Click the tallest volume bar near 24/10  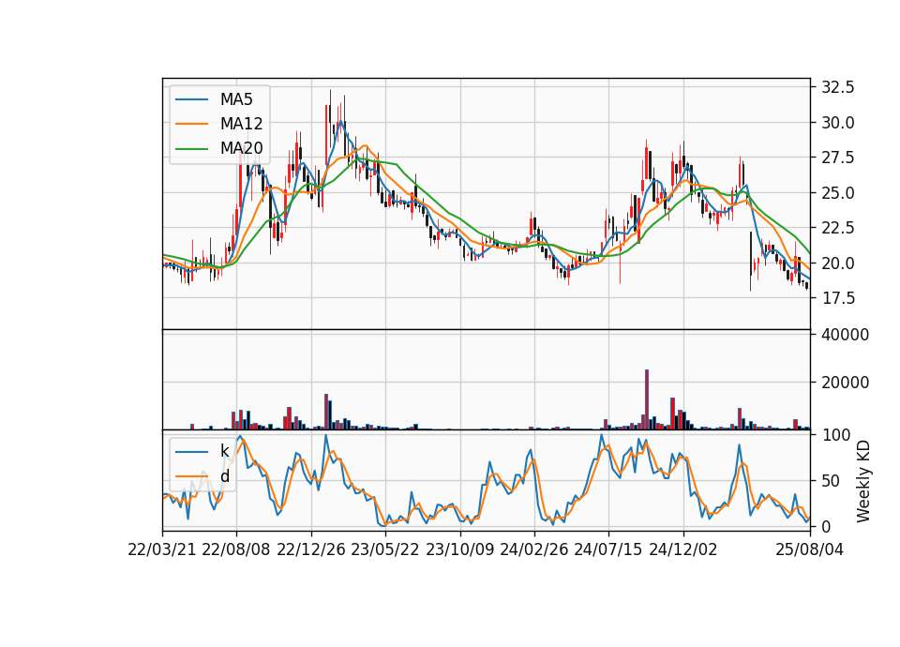647,399
